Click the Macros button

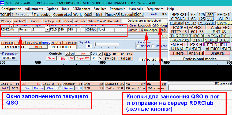click(x=39, y=88)
